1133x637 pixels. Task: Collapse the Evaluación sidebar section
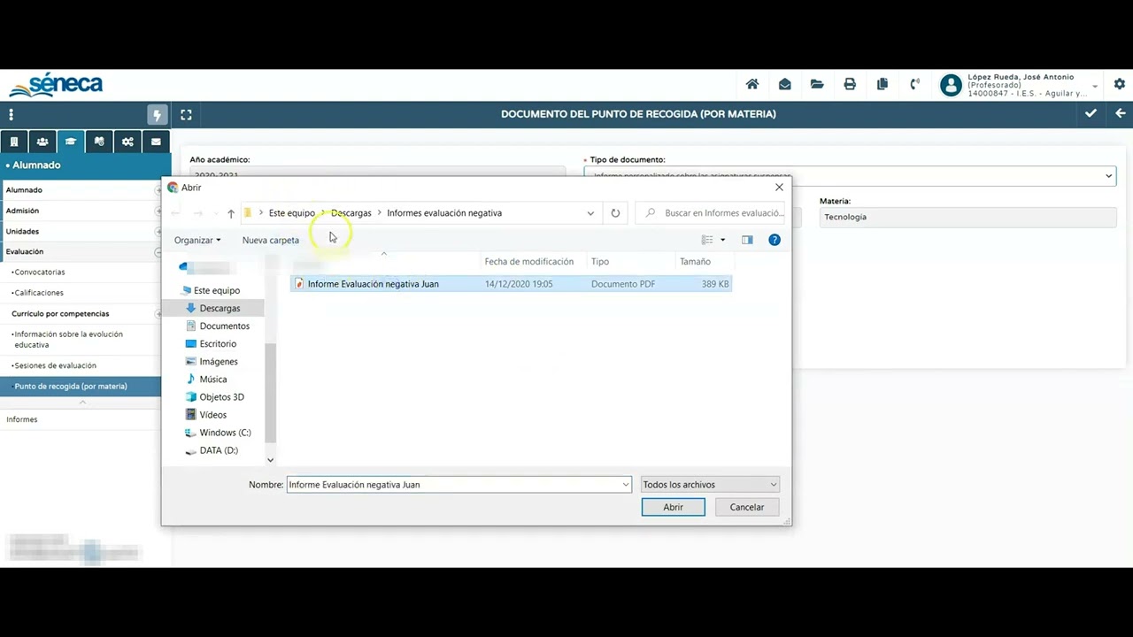[158, 252]
